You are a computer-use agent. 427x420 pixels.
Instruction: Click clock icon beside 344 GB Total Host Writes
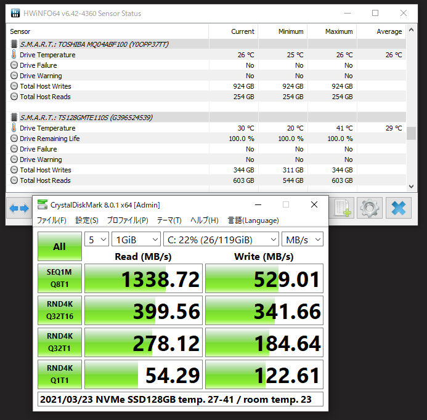point(14,169)
